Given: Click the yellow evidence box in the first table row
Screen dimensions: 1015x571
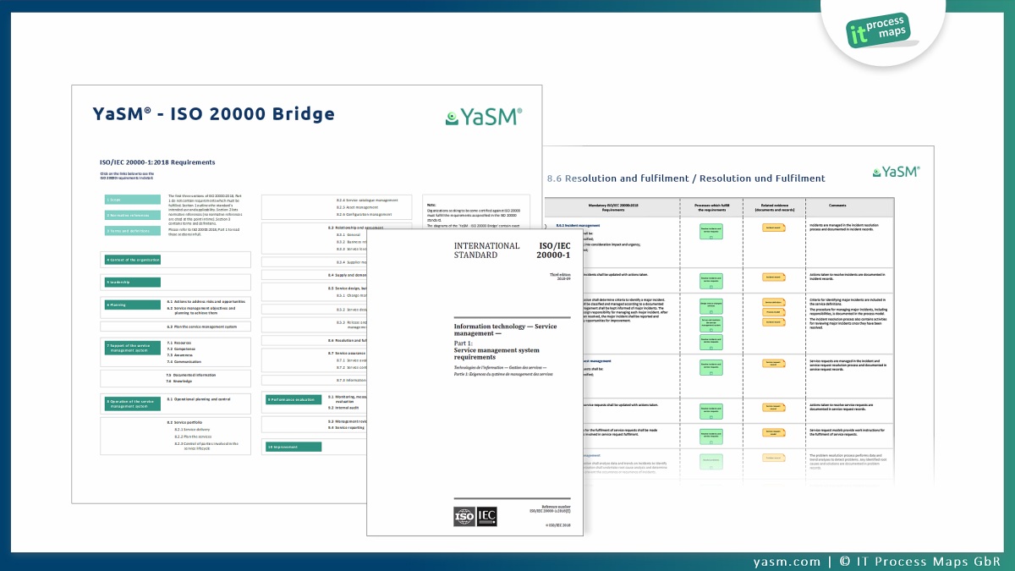Looking at the screenshot, I should point(773,228).
